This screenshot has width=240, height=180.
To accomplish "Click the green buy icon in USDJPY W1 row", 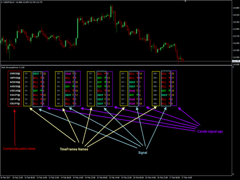I will [137, 95].
